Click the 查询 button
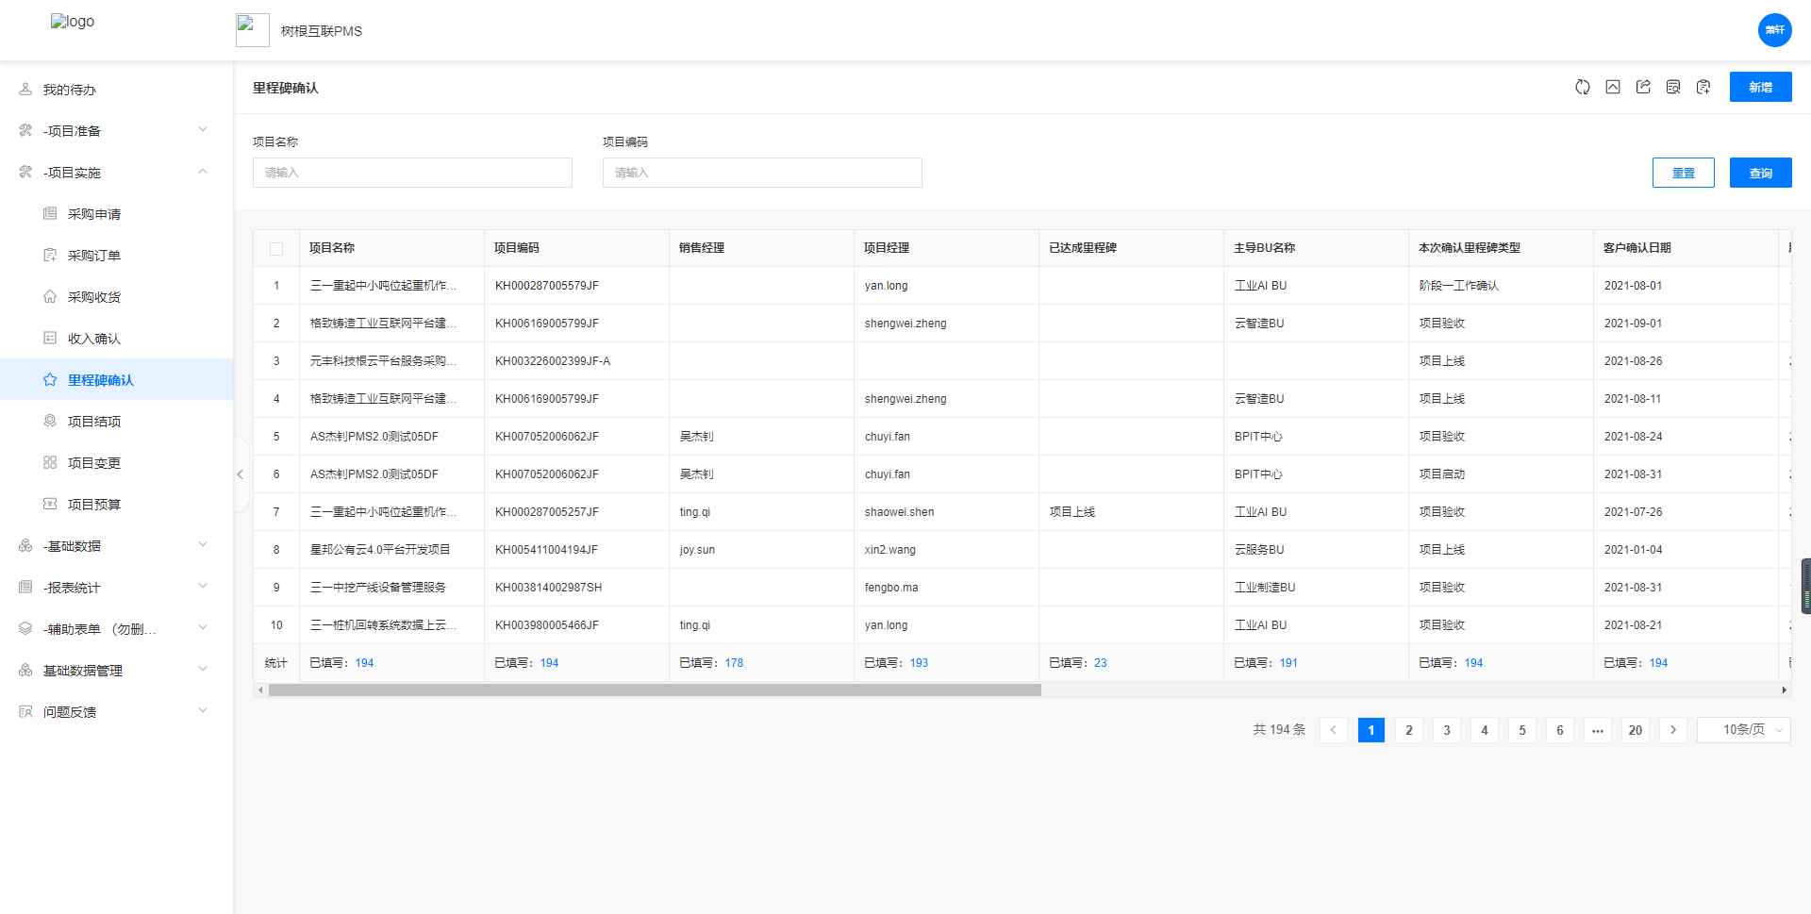This screenshot has width=1811, height=914. coord(1761,173)
